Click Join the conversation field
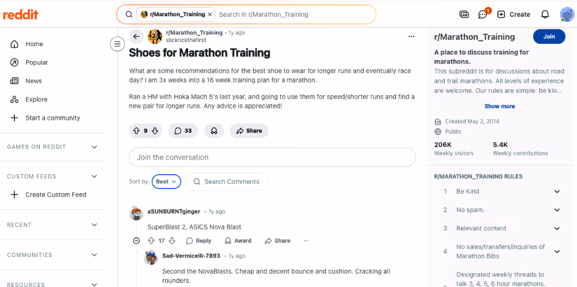This screenshot has width=577, height=287. [272, 157]
